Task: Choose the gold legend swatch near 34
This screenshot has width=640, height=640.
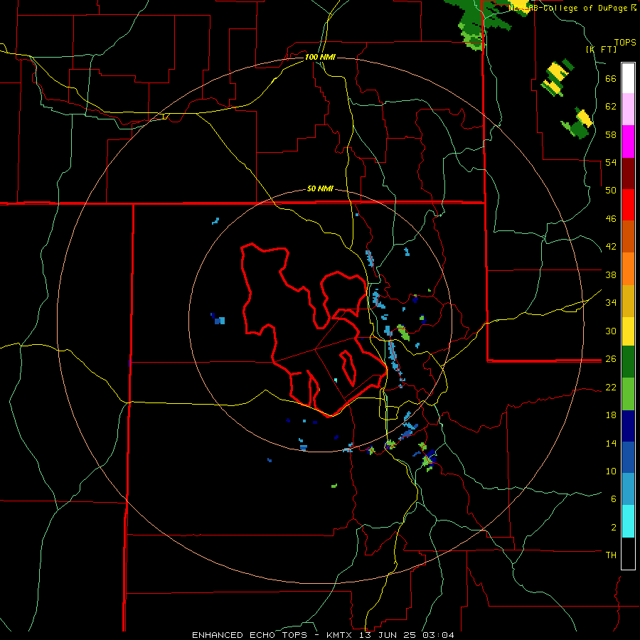Action: (x=628, y=301)
